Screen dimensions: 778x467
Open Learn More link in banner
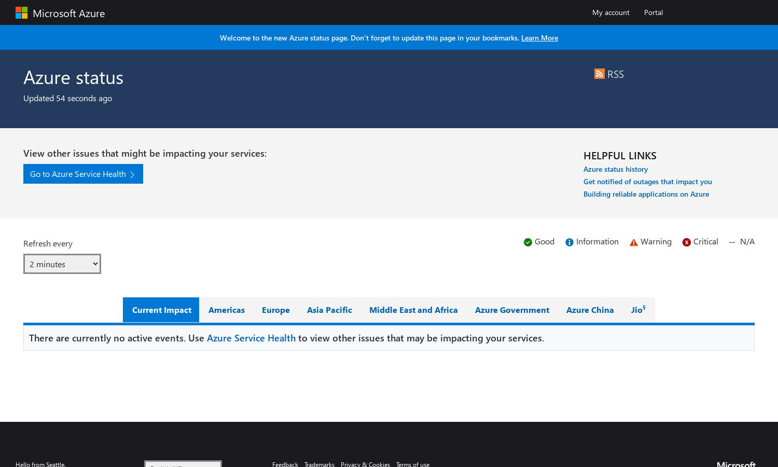click(539, 38)
